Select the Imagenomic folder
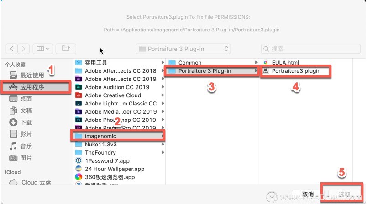The width and height of the screenshot is (367, 205). pos(118,136)
